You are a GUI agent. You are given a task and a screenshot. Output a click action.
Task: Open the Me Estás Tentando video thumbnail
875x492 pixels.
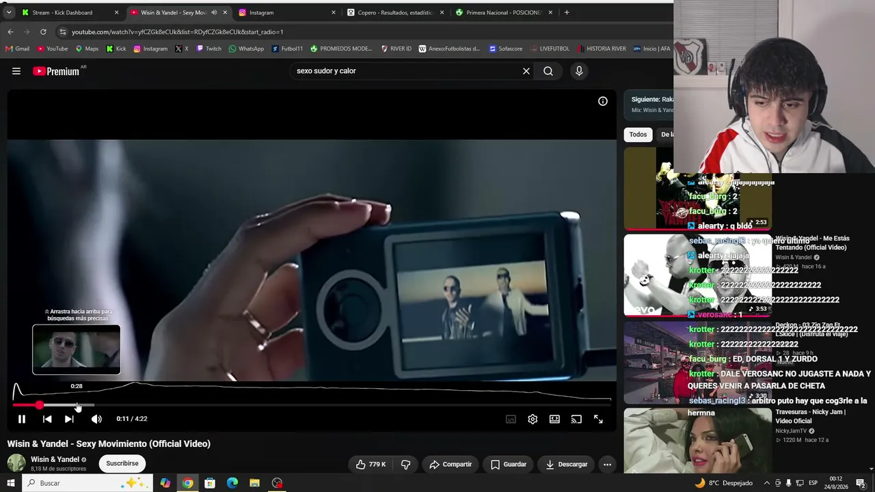(x=697, y=275)
